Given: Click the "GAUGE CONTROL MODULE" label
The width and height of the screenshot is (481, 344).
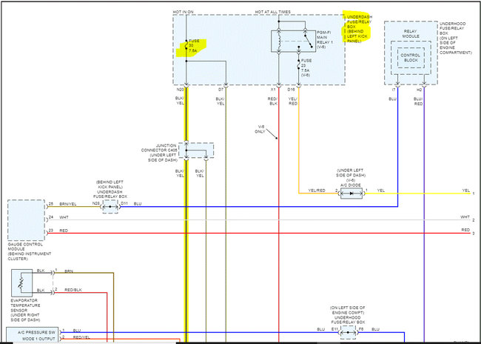Looking at the screenshot, I should [25, 247].
